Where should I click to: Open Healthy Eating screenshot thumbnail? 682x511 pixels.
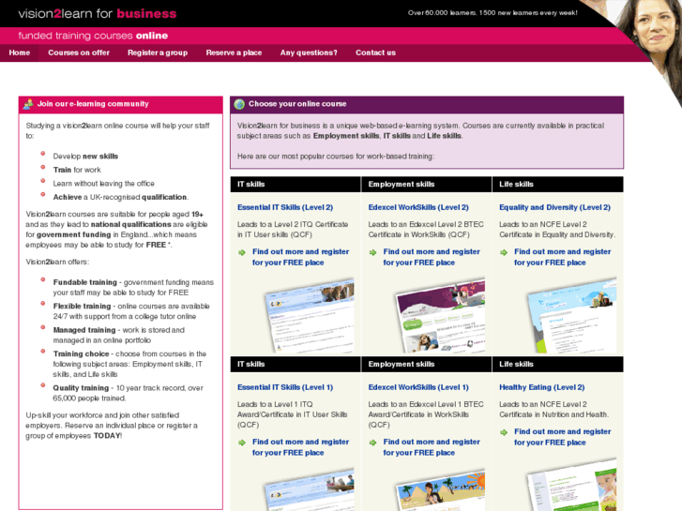click(571, 484)
